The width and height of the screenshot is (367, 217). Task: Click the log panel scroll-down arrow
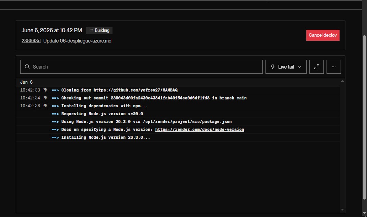click(x=342, y=210)
